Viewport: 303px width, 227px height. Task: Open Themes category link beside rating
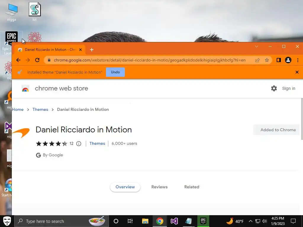click(x=97, y=143)
